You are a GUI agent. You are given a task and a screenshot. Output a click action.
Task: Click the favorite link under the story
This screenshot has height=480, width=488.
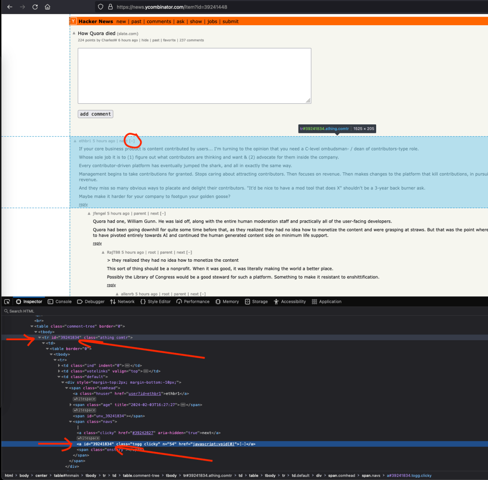tap(169, 40)
